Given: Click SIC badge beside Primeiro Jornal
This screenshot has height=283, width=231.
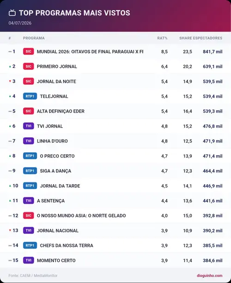Looking at the screenshot, I should tap(28, 66).
